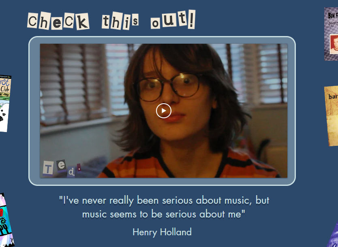Click the Ben Folds album cover
The width and height of the screenshot is (338, 247).
331,34
